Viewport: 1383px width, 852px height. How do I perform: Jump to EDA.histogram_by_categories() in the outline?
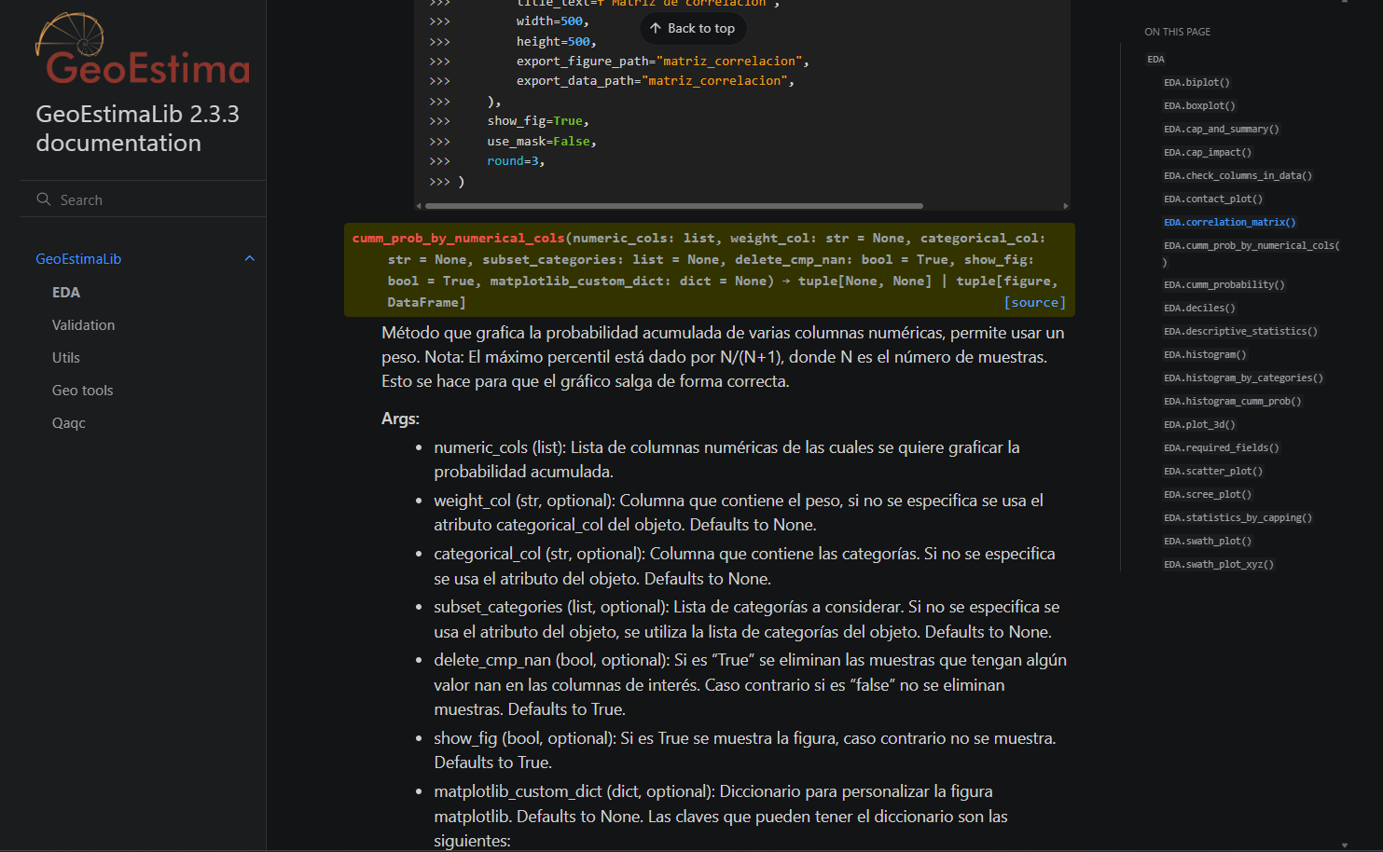tap(1243, 378)
